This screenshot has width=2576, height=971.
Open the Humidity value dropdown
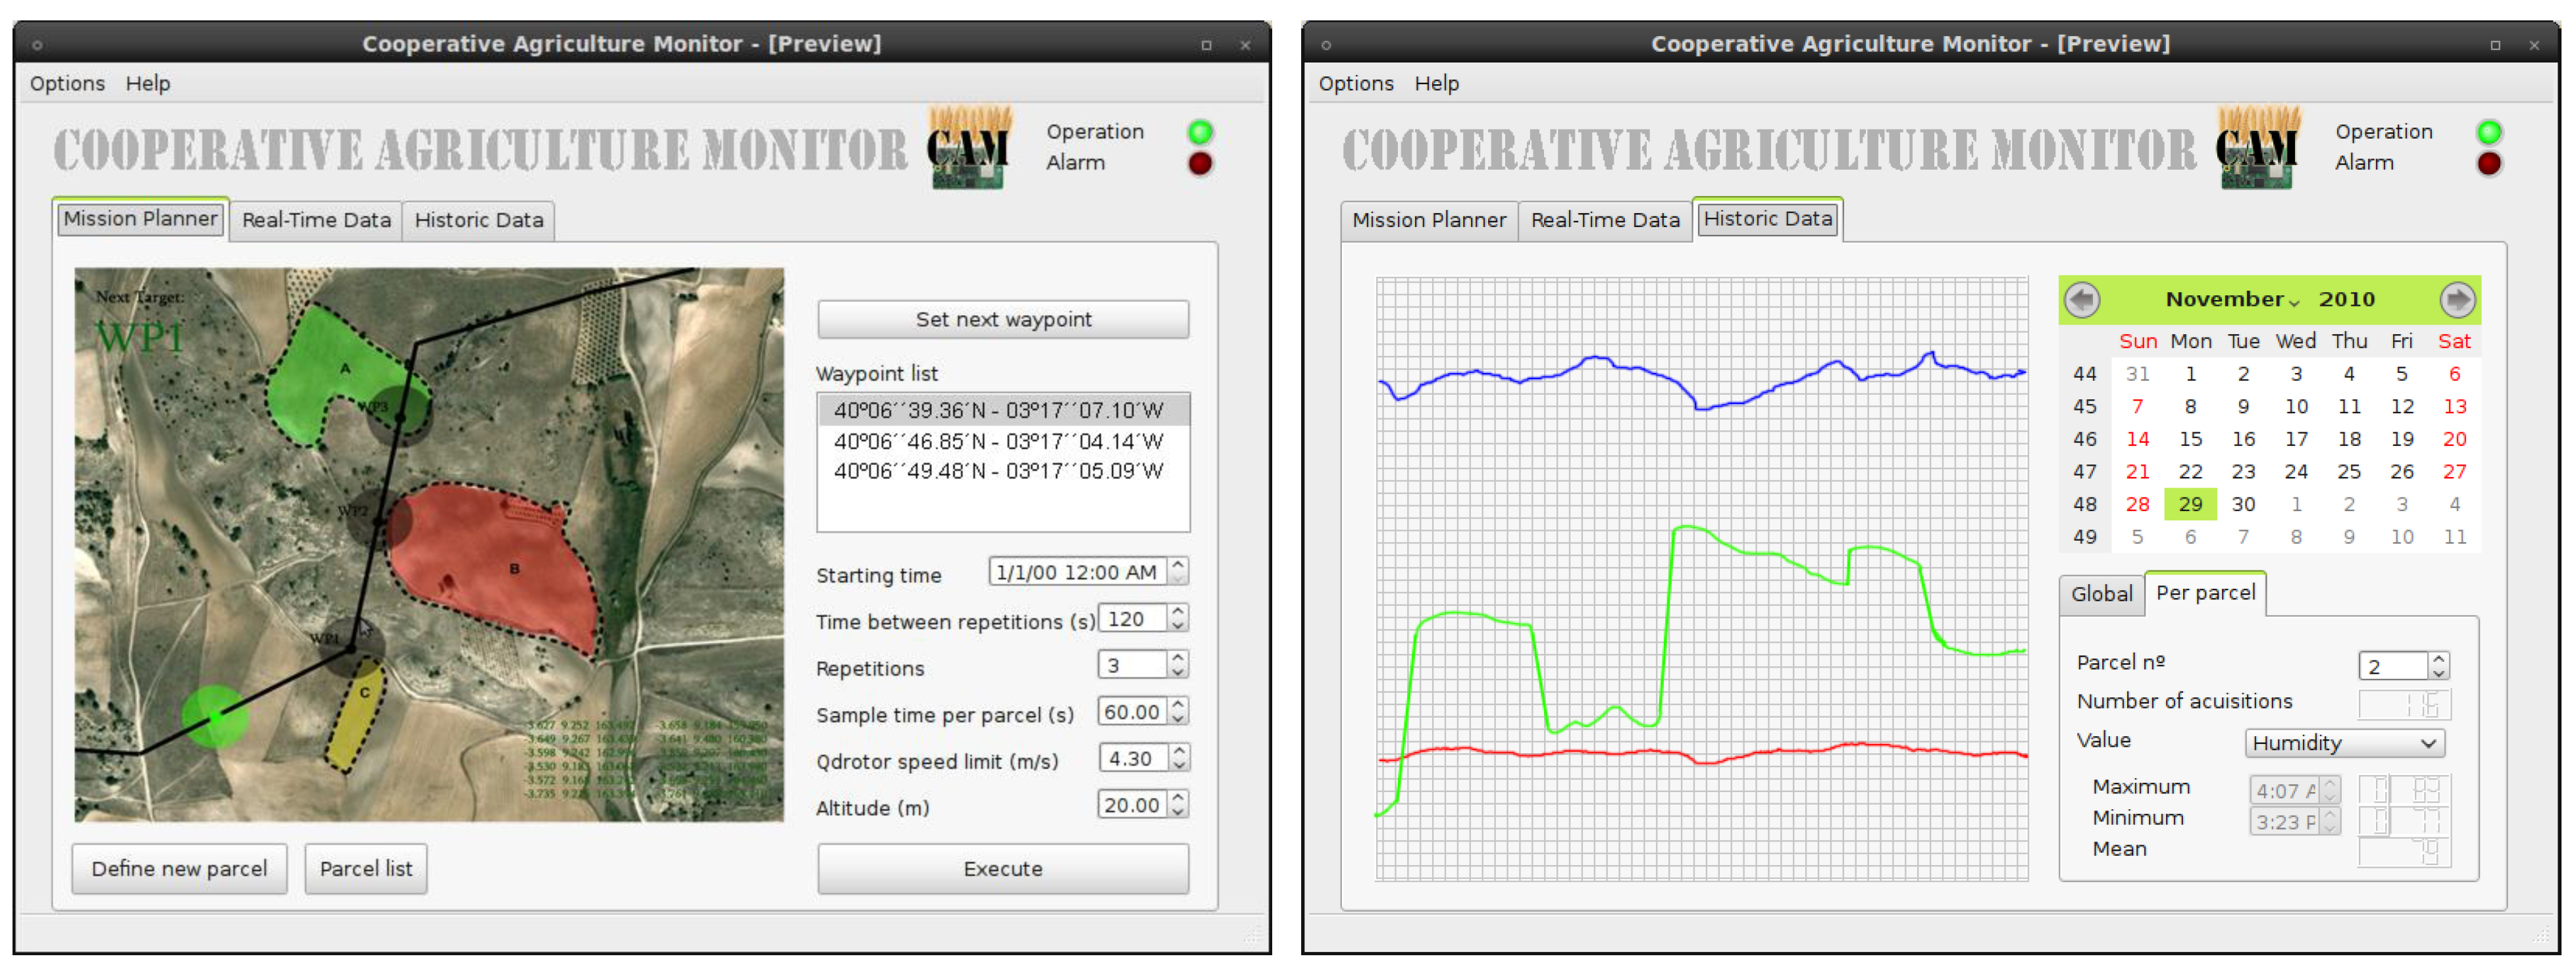(x=2344, y=743)
